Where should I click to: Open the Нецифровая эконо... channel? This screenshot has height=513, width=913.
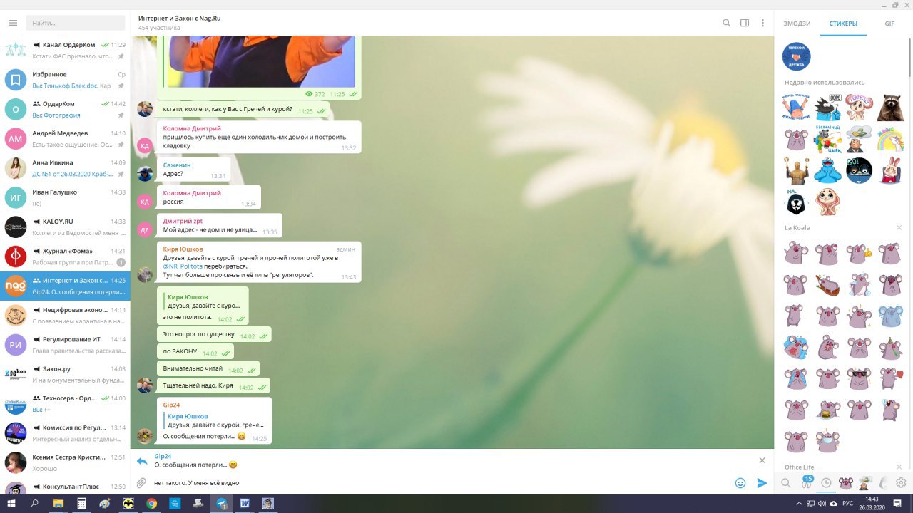click(x=65, y=316)
